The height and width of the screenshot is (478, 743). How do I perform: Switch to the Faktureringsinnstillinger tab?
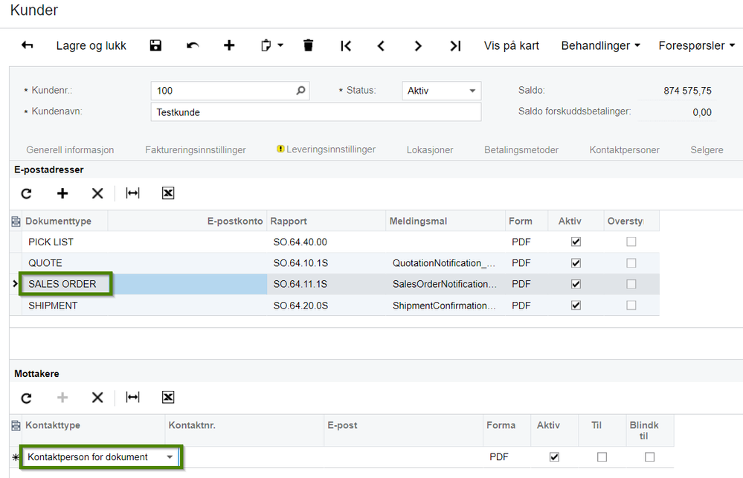(195, 150)
